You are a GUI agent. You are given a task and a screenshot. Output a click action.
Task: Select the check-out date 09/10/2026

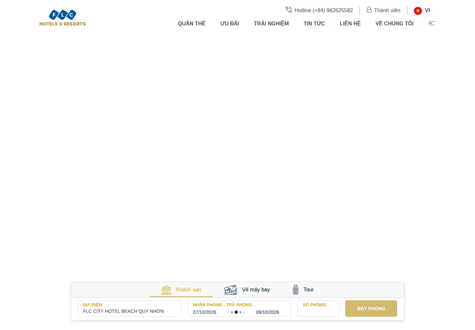tap(268, 312)
